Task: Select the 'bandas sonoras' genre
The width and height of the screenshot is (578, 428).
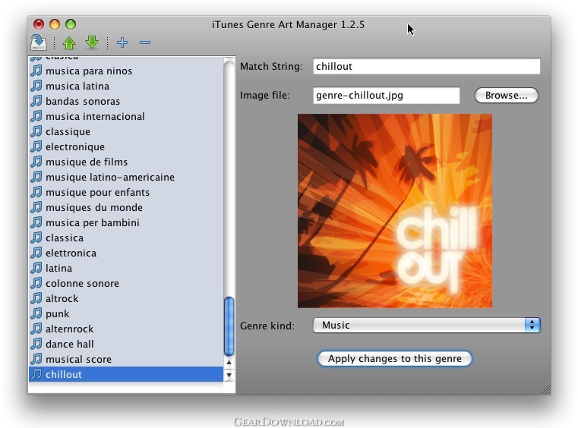Action: [126, 101]
